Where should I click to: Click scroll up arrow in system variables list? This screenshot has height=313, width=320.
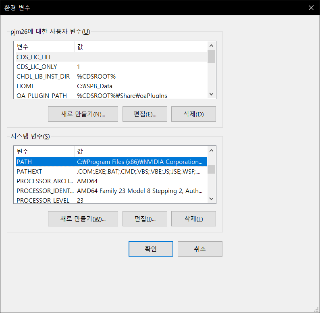[212, 151]
